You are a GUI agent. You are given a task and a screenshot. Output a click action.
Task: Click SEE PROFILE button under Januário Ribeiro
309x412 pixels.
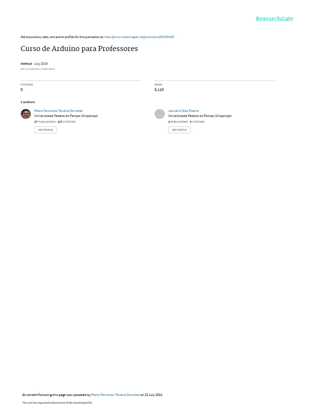[179, 130]
